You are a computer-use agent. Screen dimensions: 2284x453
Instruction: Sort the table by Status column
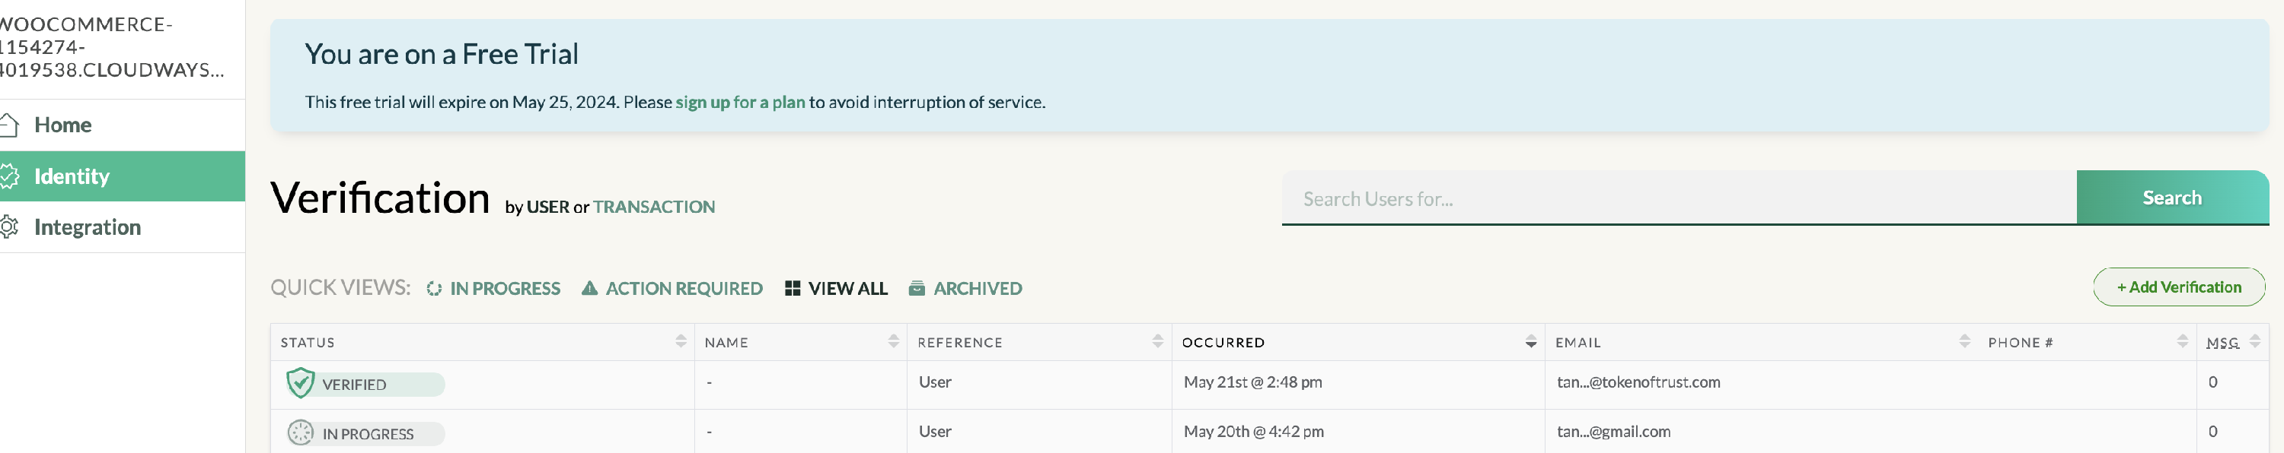(x=680, y=341)
